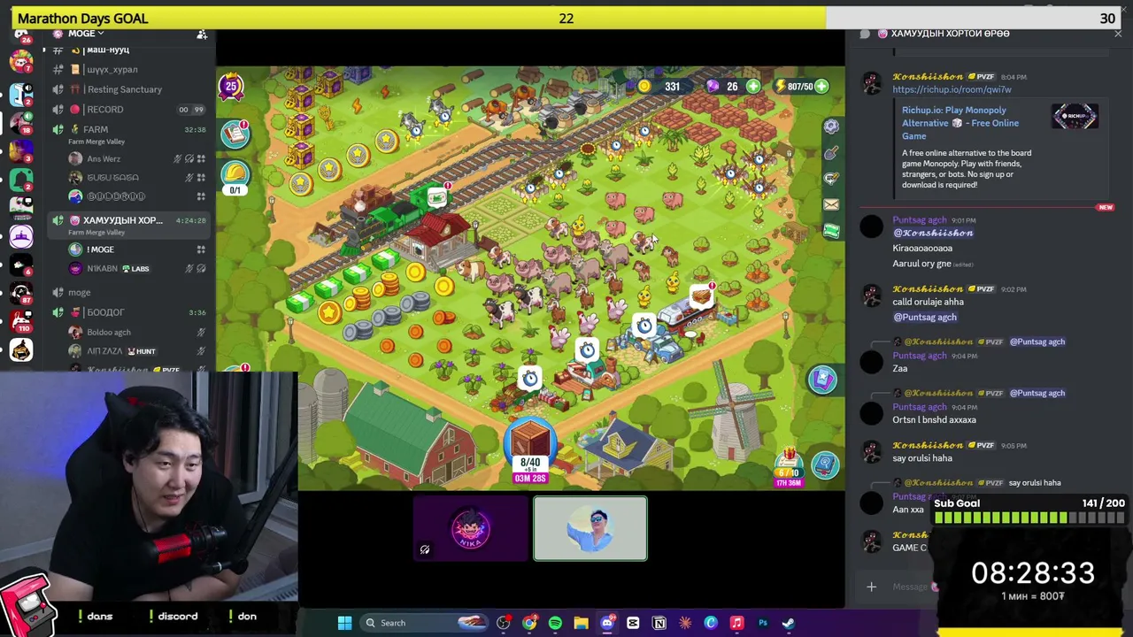Open the server icon with 110 badge
The image size is (1133, 637).
(x=21, y=322)
